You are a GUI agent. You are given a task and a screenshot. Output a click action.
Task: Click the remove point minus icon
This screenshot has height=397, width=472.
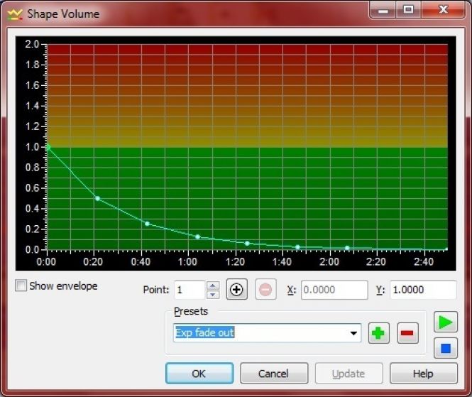pos(265,290)
